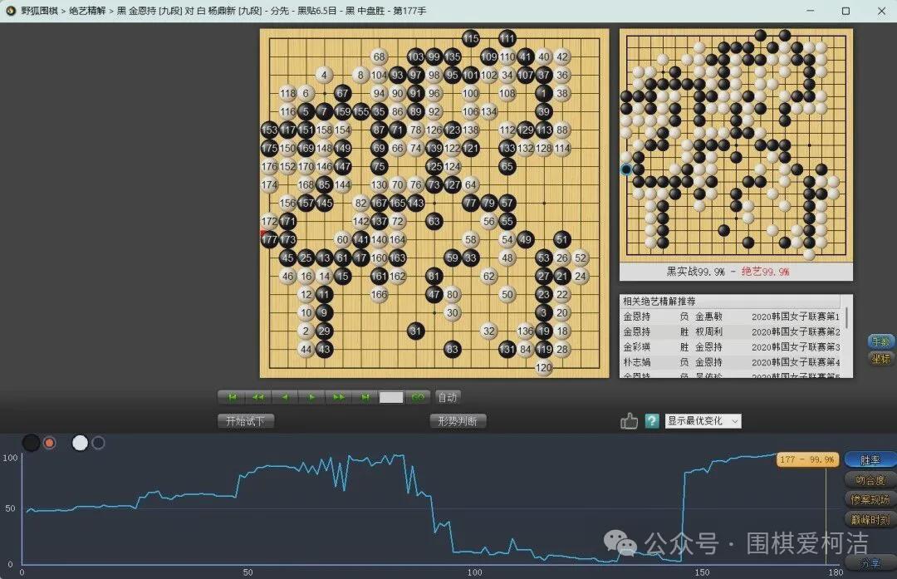Screen dimensions: 897x579
Task: Select the orange radio button beside black stone
Action: (50, 443)
